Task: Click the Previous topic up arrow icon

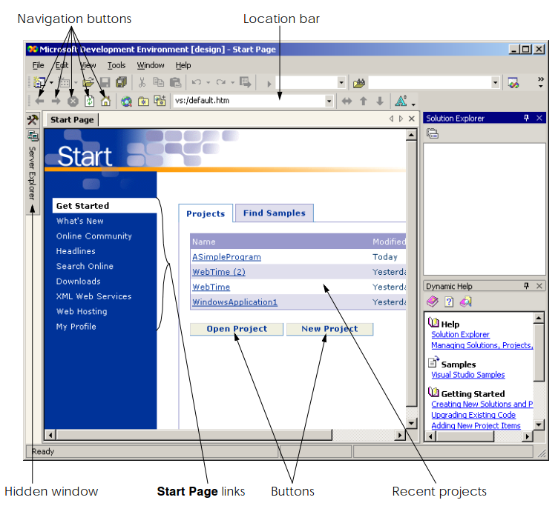Action: click(364, 101)
